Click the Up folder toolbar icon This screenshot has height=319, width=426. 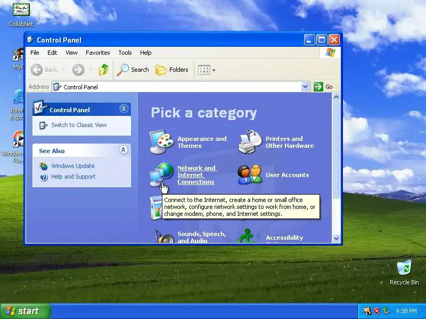[103, 70]
